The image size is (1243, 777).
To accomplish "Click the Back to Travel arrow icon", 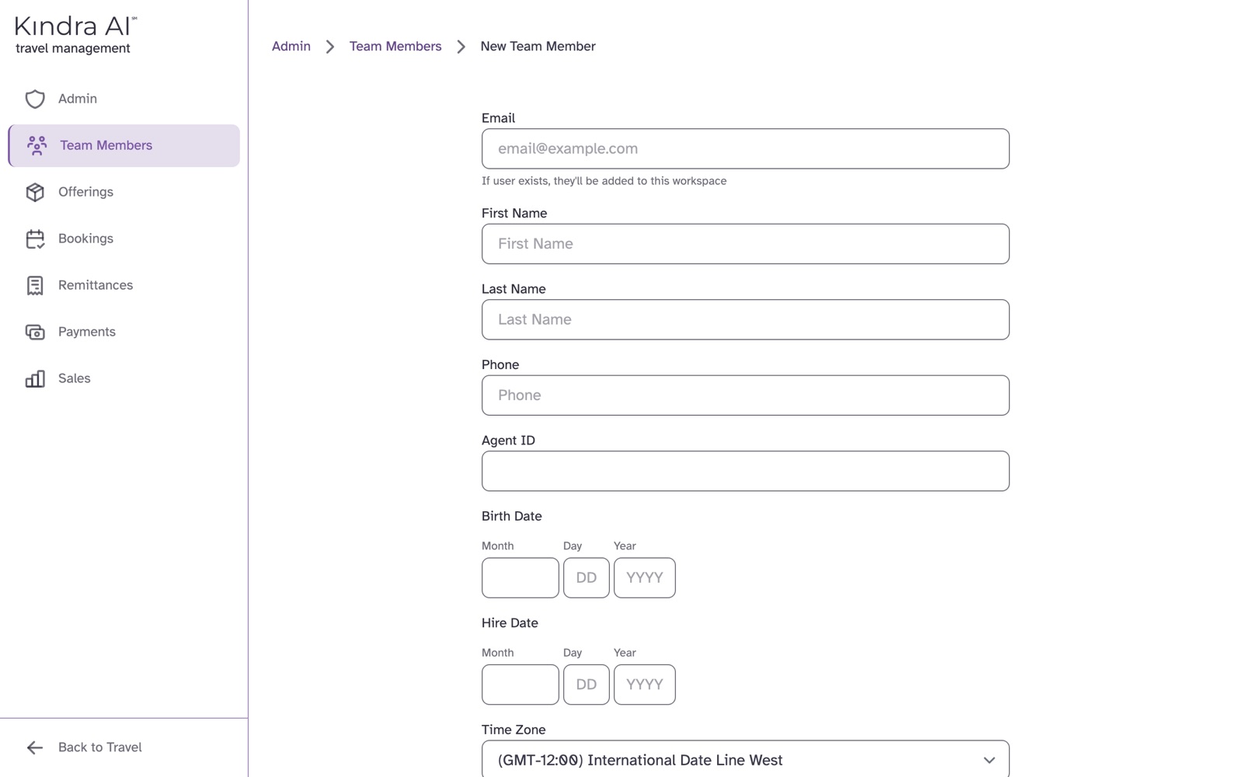I will (x=35, y=747).
